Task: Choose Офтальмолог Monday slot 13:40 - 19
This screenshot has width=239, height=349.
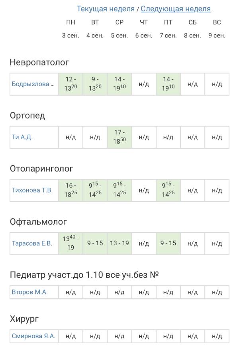Action: pos(71,243)
